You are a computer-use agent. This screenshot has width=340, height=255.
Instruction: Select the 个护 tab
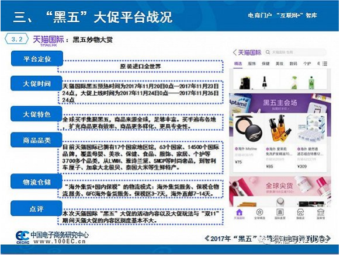click(307, 64)
